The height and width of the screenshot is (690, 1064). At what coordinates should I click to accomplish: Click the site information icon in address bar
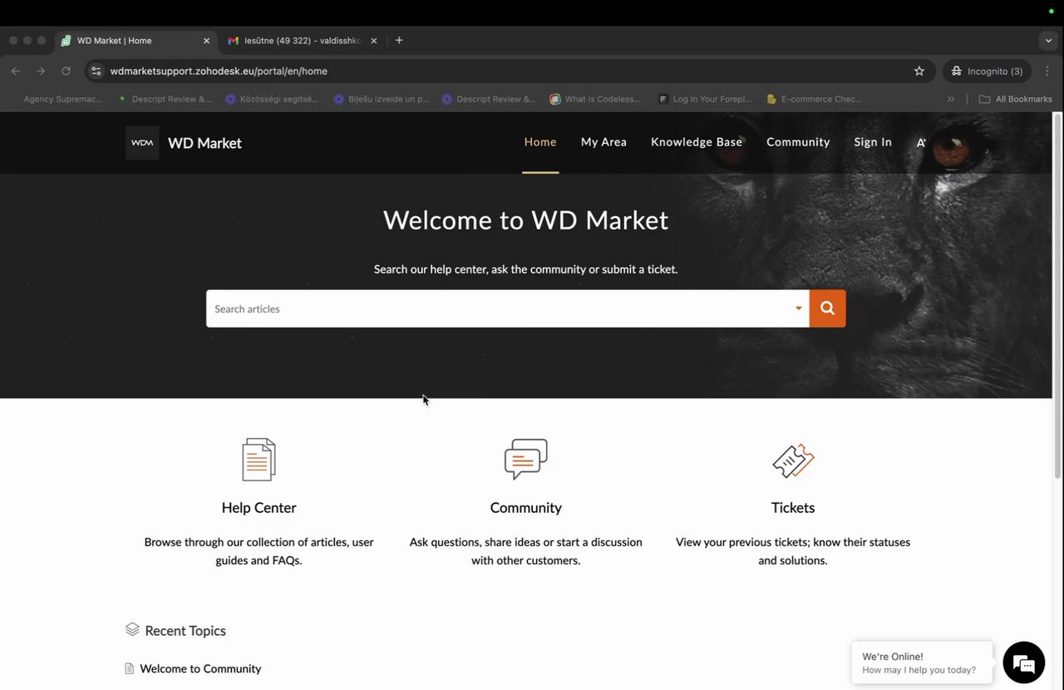96,71
